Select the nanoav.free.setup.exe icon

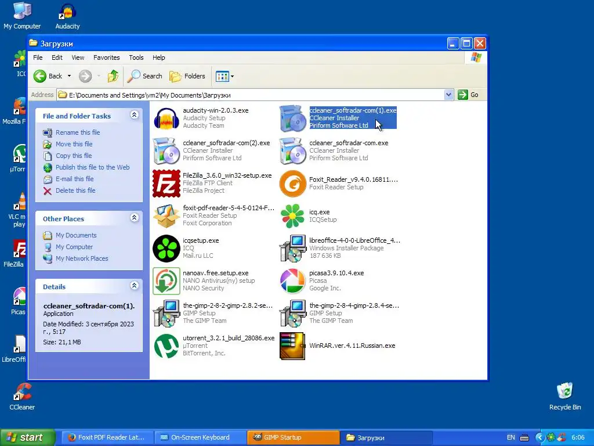click(x=166, y=281)
